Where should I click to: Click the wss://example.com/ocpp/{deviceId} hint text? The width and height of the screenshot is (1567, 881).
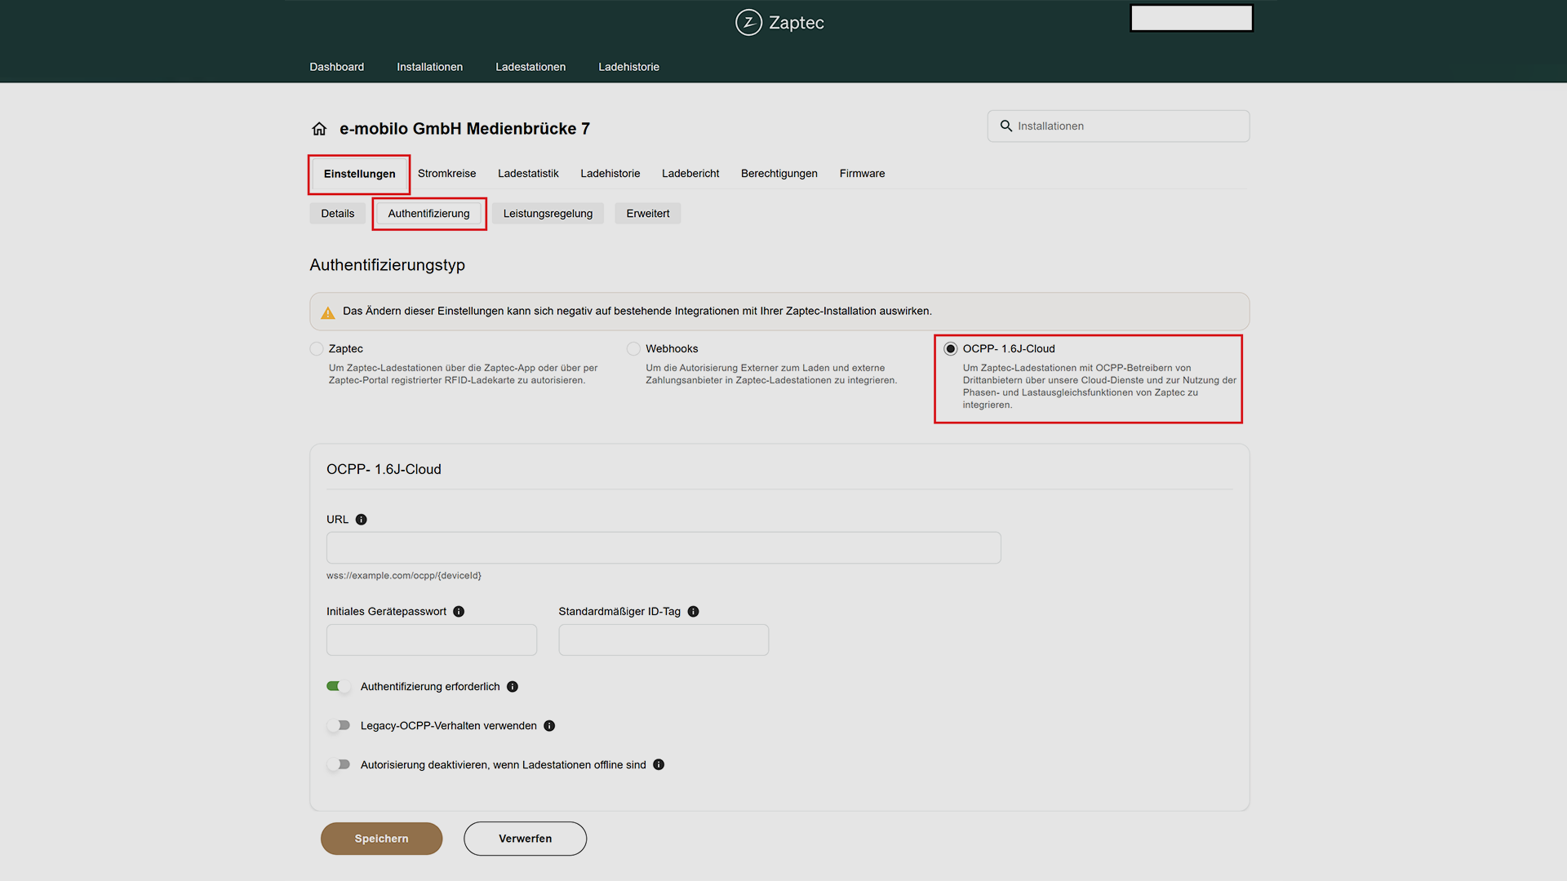[404, 576]
